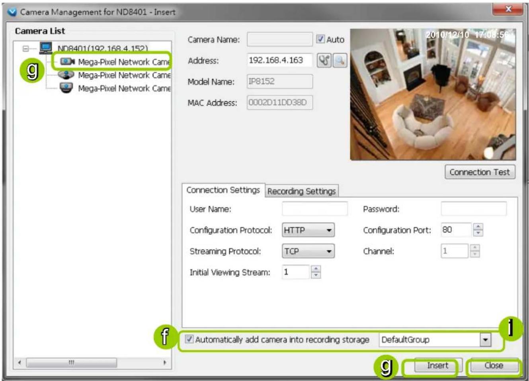Click the Camera List scroll left arrow
The height and width of the screenshot is (381, 529).
point(20,363)
